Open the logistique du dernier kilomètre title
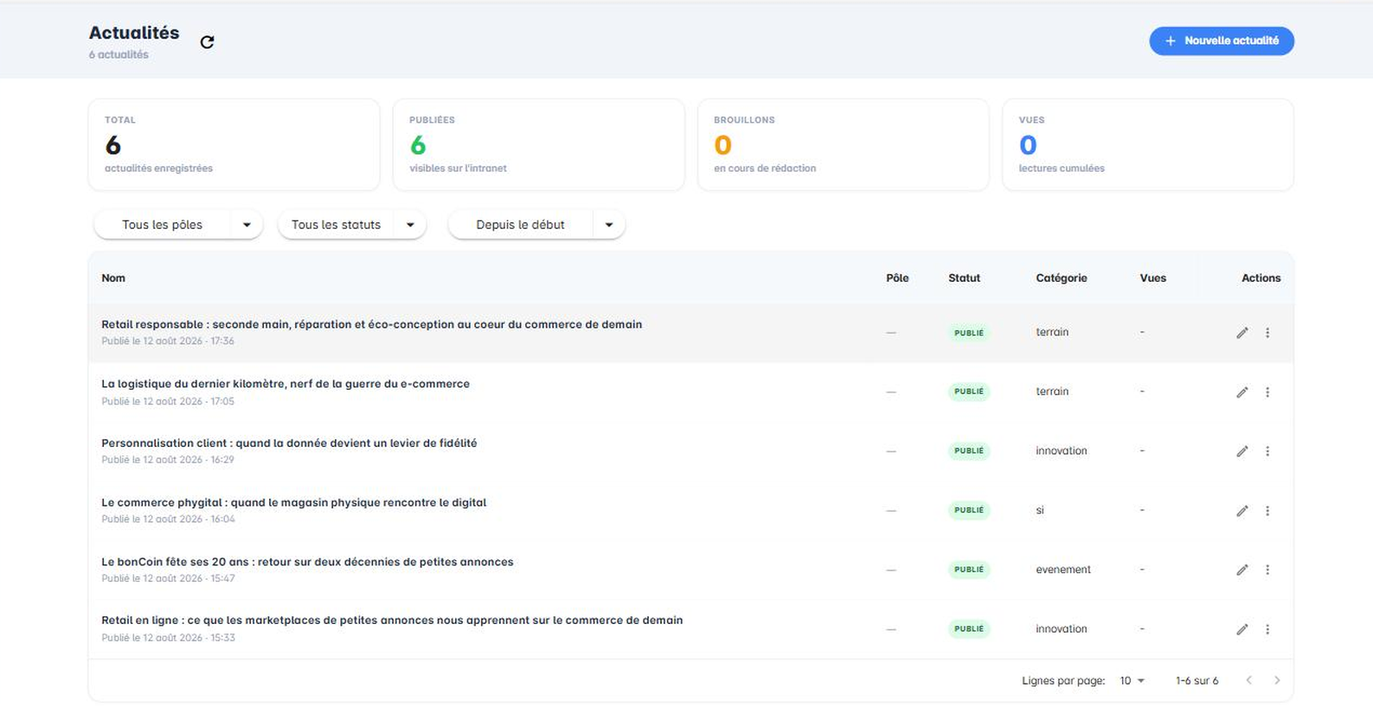The width and height of the screenshot is (1373, 707). tap(286, 384)
